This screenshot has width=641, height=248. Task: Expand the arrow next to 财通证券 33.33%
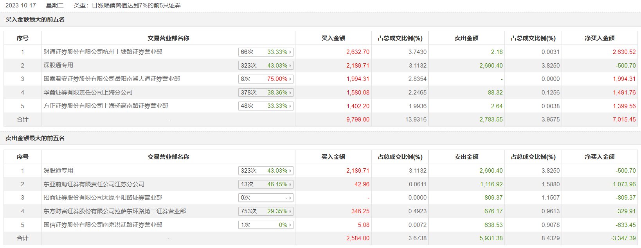tap(290, 52)
